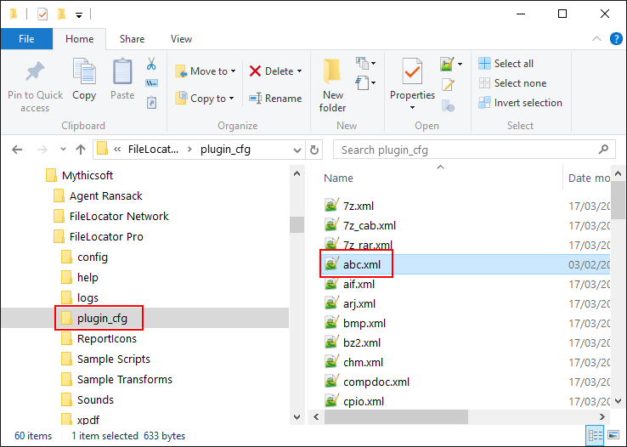The image size is (627, 447).
Task: Select Sample Scripts folder
Action: tap(105, 359)
